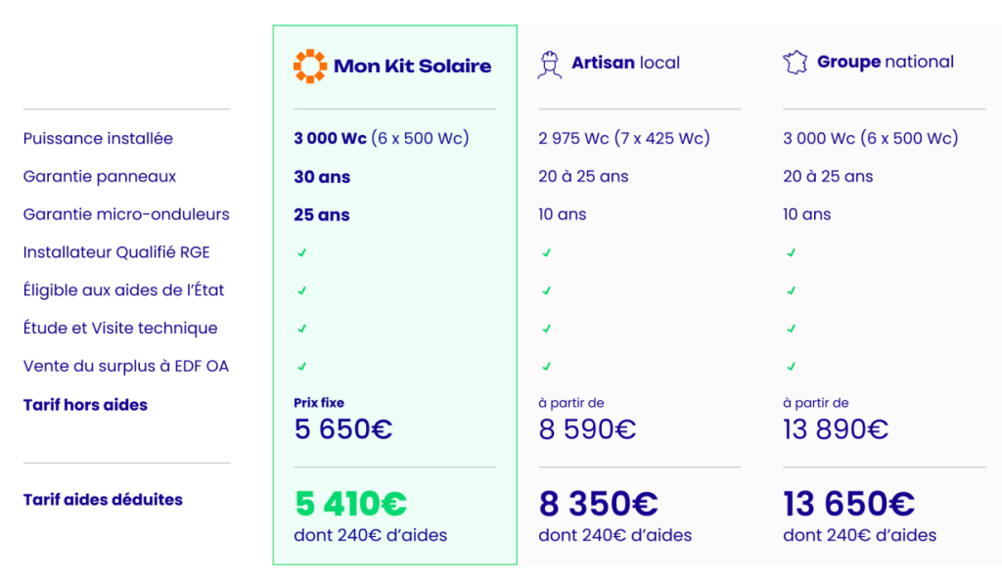1002x580 pixels.
Task: Click the Groupe national France map icon
Action: point(795,63)
